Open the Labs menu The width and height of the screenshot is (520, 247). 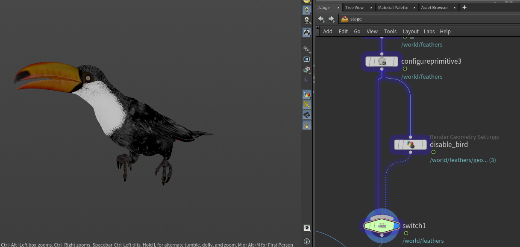(x=429, y=32)
